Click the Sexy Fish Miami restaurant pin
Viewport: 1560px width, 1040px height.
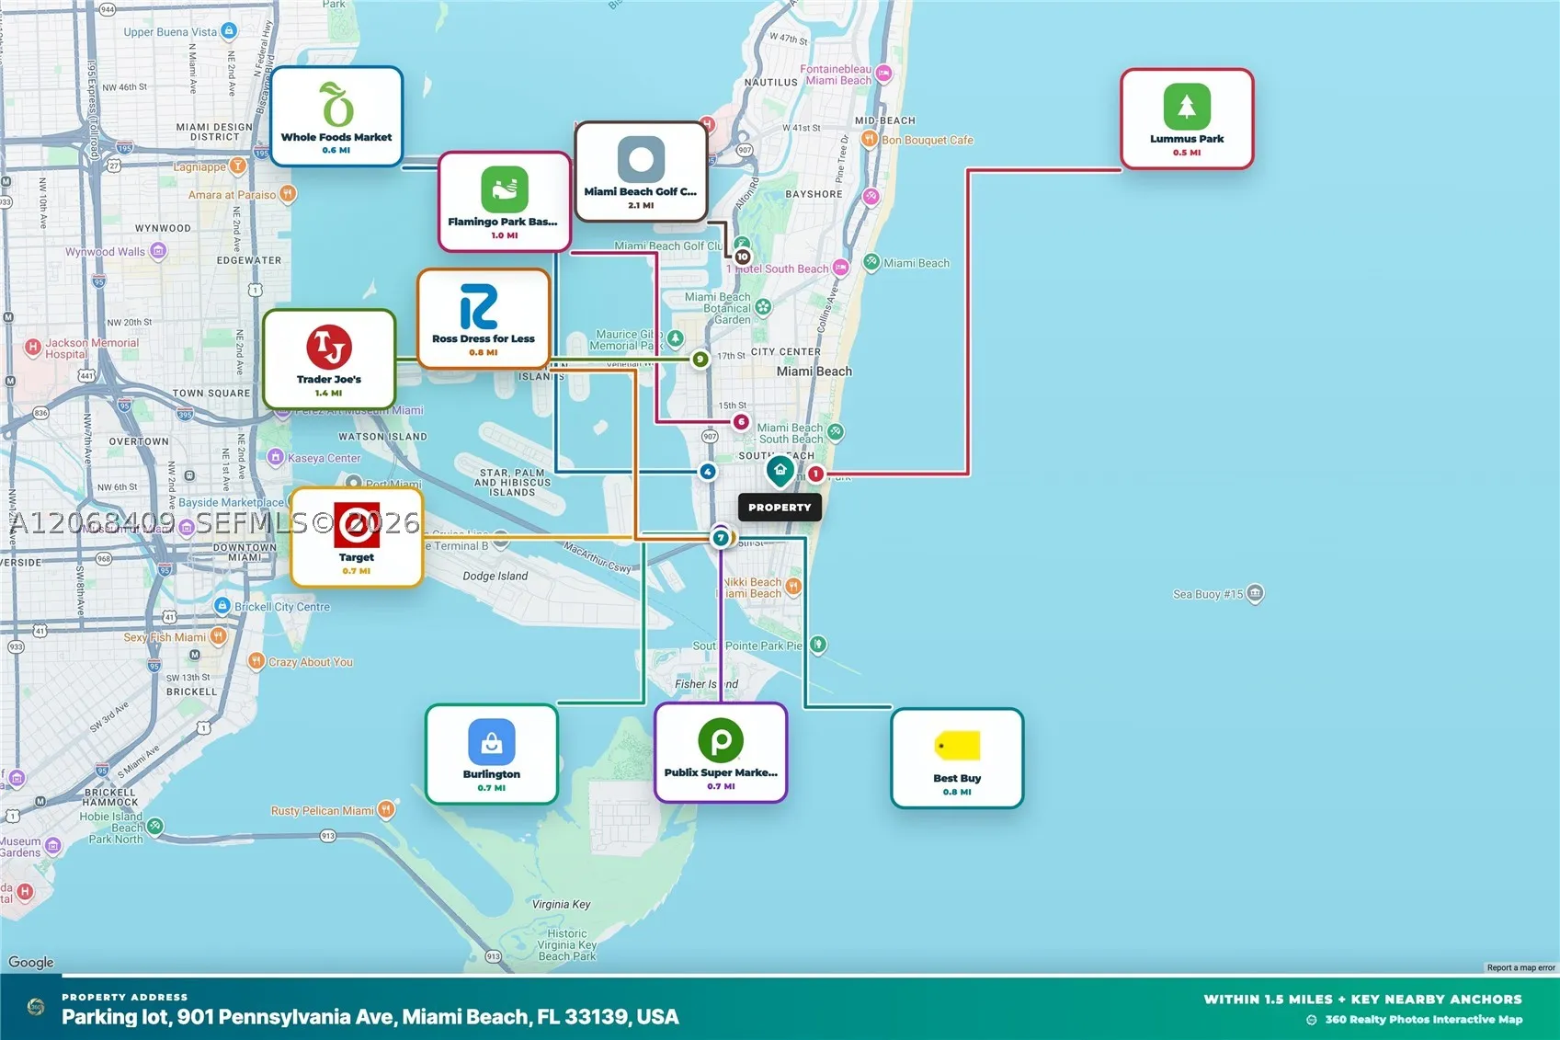[x=218, y=636]
